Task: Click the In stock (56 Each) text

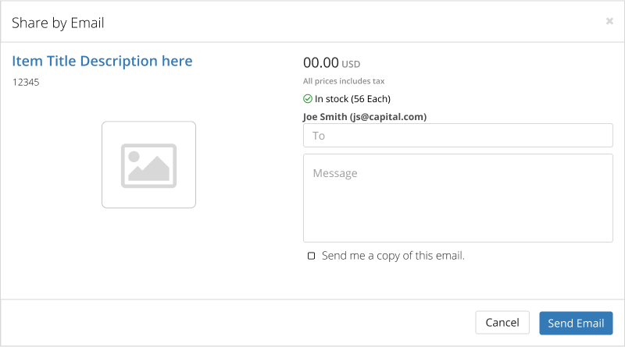Action: [352, 99]
